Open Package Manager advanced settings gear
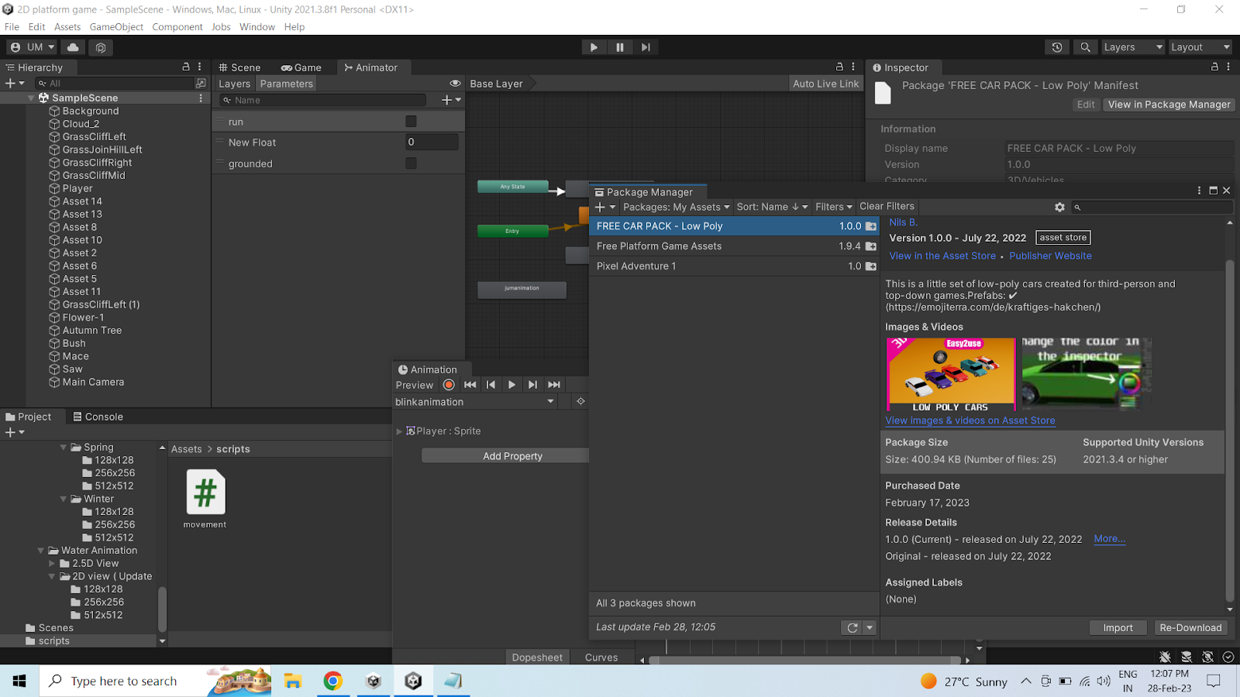1240x697 pixels. [x=1059, y=207]
